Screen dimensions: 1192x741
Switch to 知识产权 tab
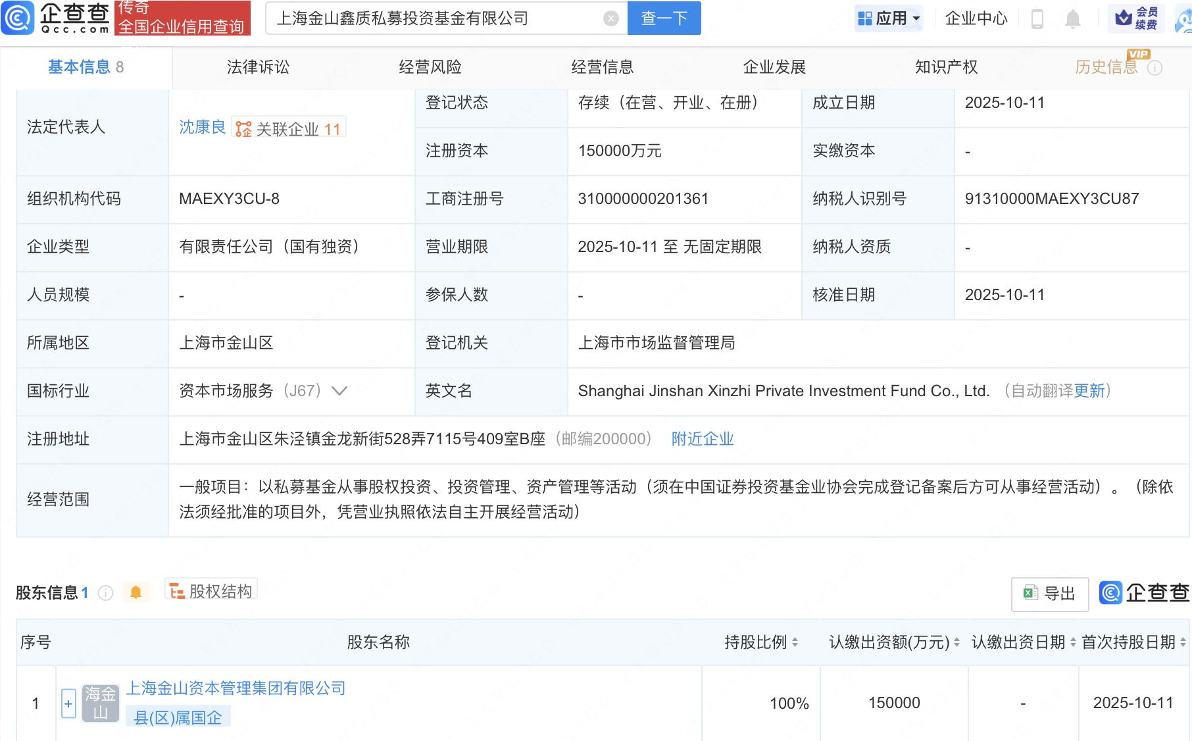[x=946, y=67]
